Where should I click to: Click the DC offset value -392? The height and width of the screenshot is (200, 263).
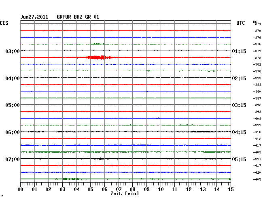point(257,105)
